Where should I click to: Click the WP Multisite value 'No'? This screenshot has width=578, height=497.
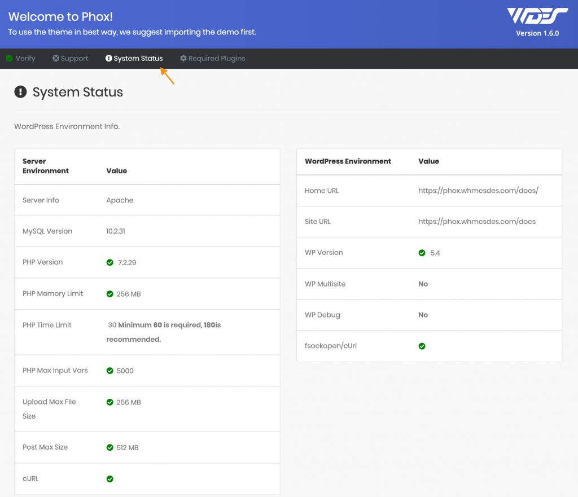point(423,284)
